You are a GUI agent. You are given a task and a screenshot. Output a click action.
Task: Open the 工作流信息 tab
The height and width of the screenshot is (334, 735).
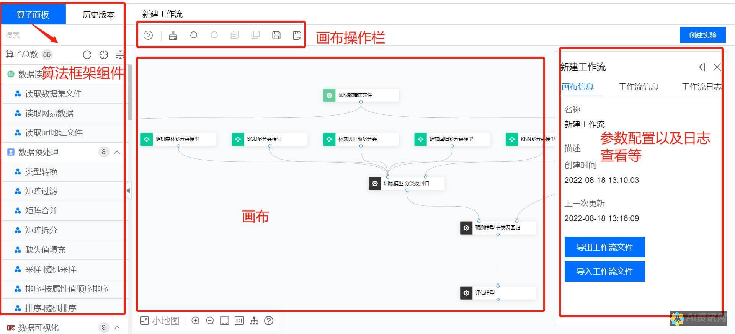tap(639, 87)
